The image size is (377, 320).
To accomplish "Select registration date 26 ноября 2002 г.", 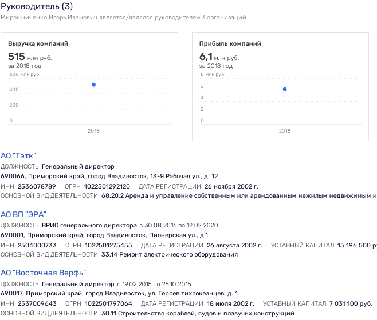I will pyautogui.click(x=231, y=186).
